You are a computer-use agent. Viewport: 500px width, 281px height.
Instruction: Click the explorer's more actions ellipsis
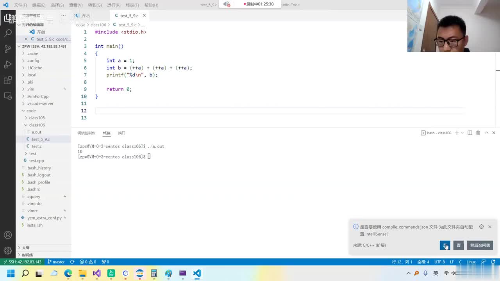(64, 16)
